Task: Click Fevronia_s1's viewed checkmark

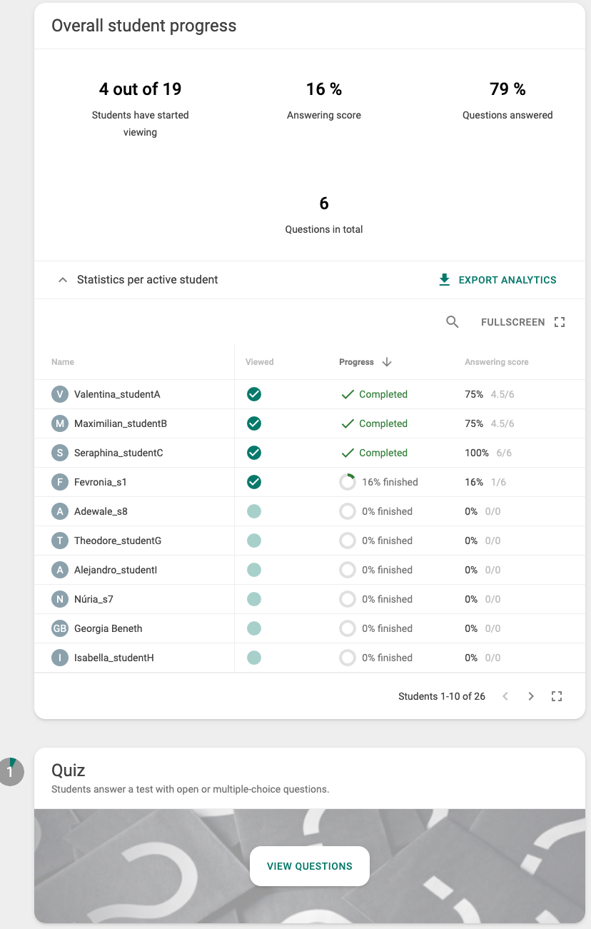Action: (x=253, y=482)
